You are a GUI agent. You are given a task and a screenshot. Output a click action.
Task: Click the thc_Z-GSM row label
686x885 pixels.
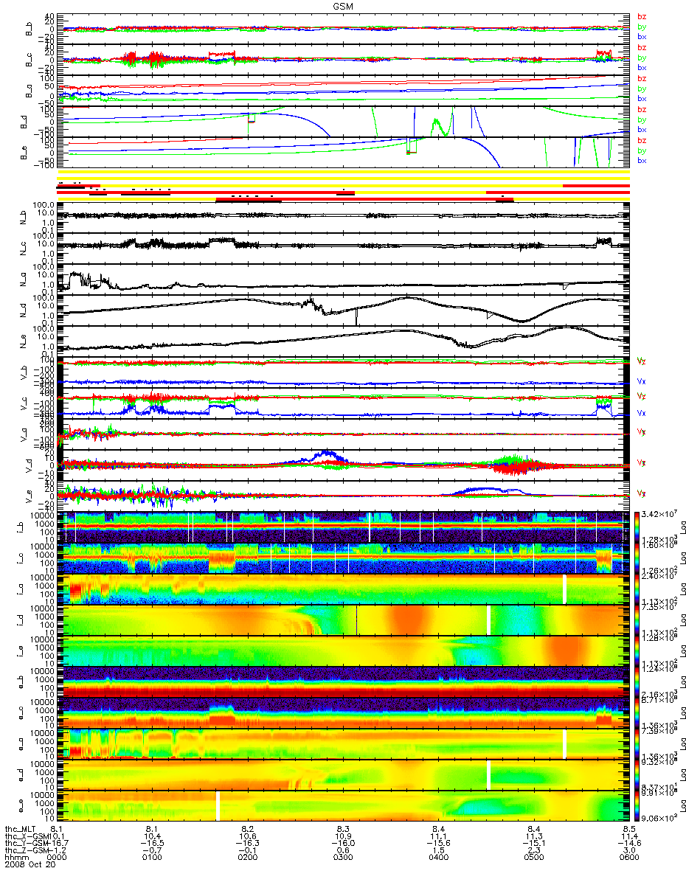pos(25,851)
